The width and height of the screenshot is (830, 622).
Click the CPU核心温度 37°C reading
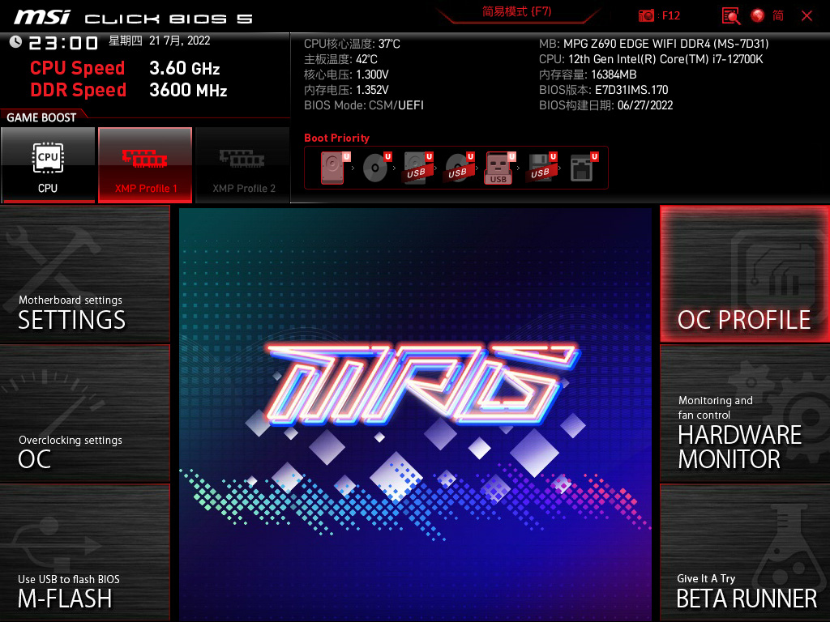(x=352, y=44)
